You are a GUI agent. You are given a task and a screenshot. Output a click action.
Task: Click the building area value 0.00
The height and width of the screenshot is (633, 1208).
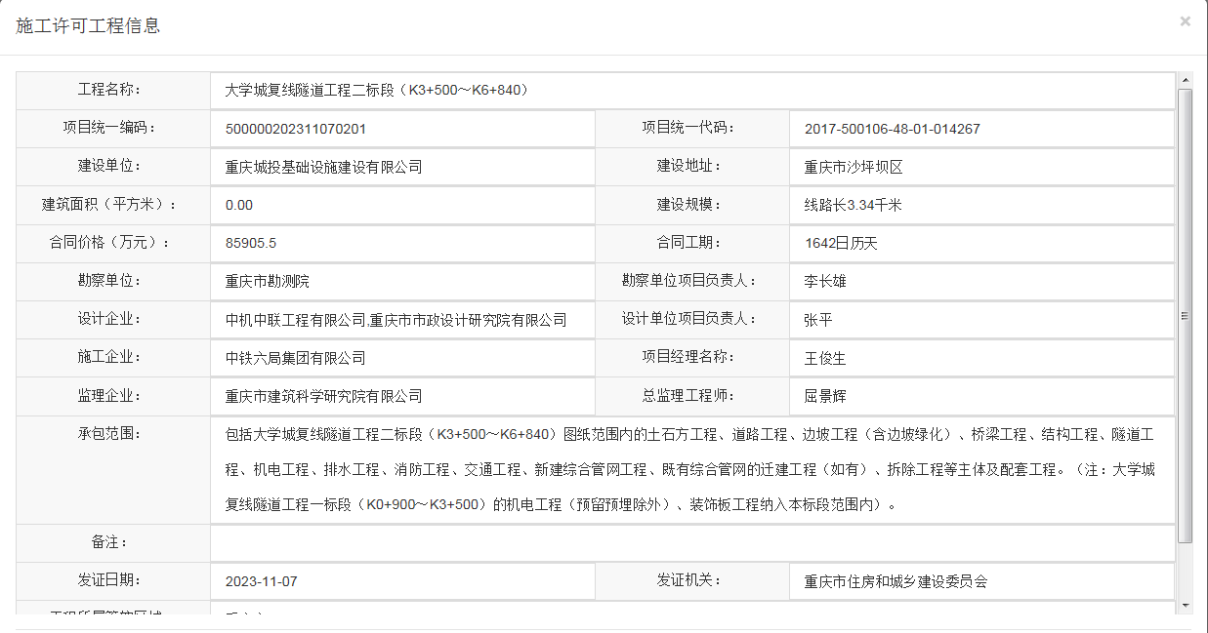[239, 205]
